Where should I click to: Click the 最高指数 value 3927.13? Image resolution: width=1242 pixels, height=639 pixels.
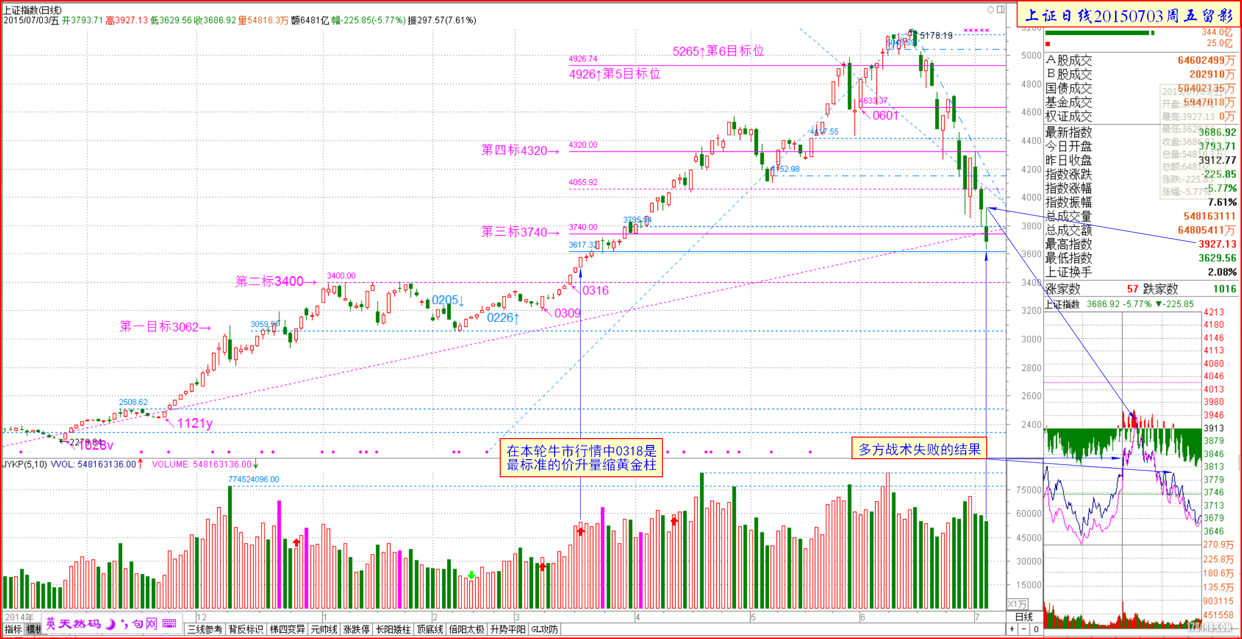point(1217,244)
